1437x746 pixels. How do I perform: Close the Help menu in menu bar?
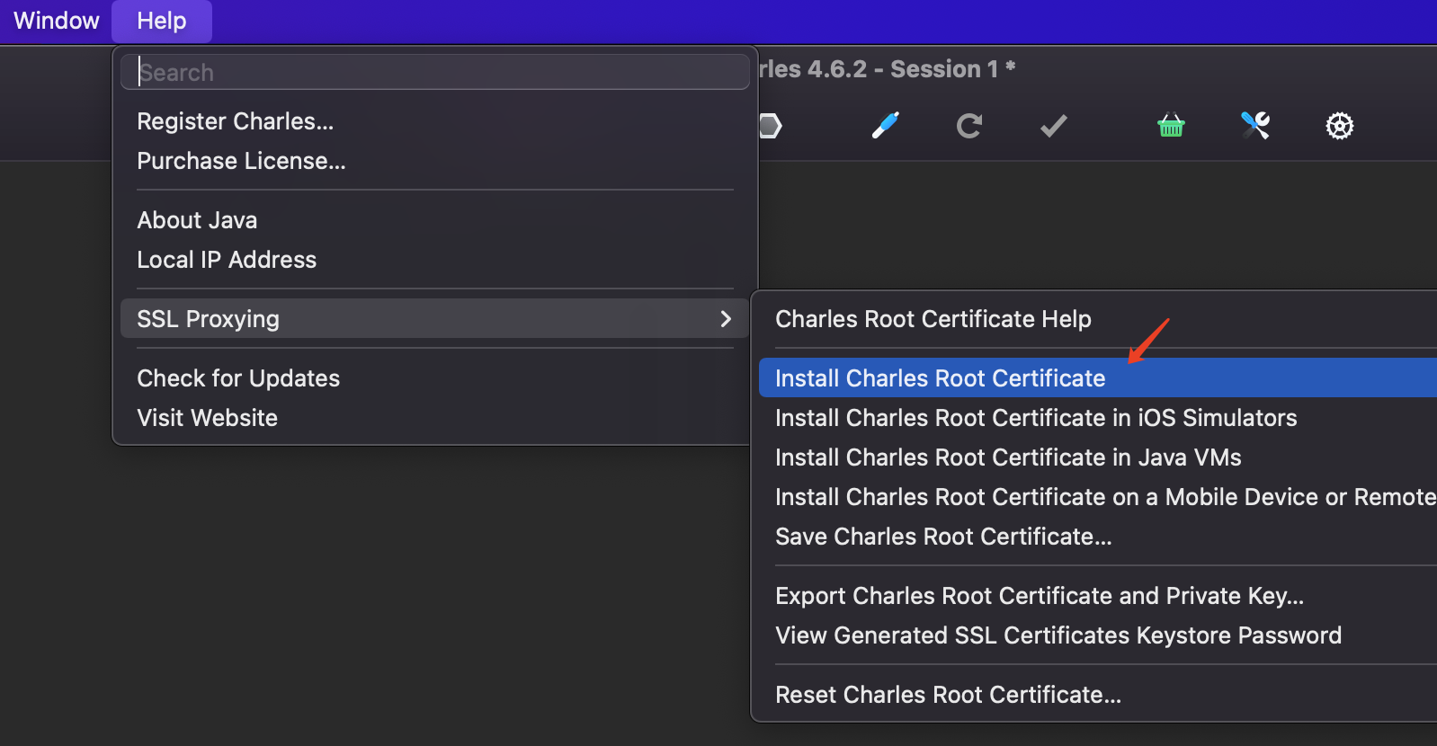(x=162, y=21)
